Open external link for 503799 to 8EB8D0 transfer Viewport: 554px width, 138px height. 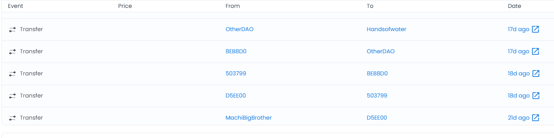(536, 73)
